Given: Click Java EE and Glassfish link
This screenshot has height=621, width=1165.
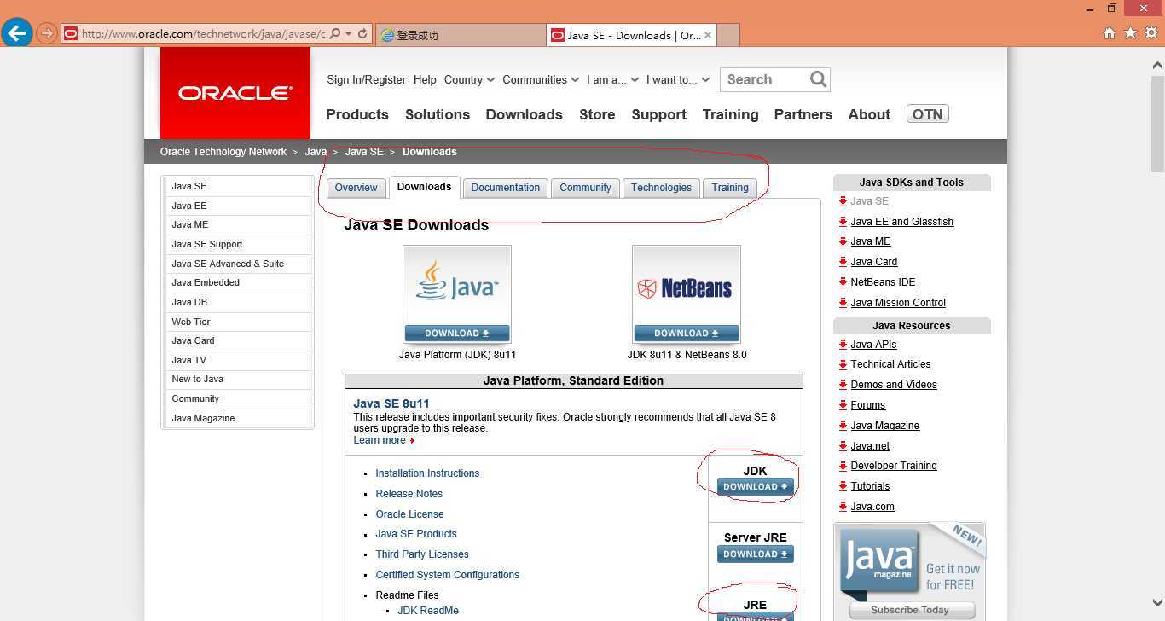Looking at the screenshot, I should 901,222.
